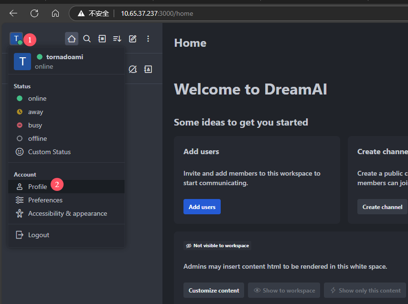Click the Home page heading
Screen dimensions: 408x304
190,43
